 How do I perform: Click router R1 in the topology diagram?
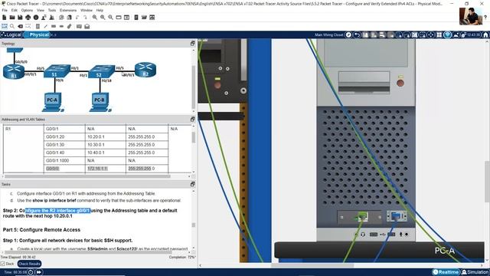tap(14, 71)
